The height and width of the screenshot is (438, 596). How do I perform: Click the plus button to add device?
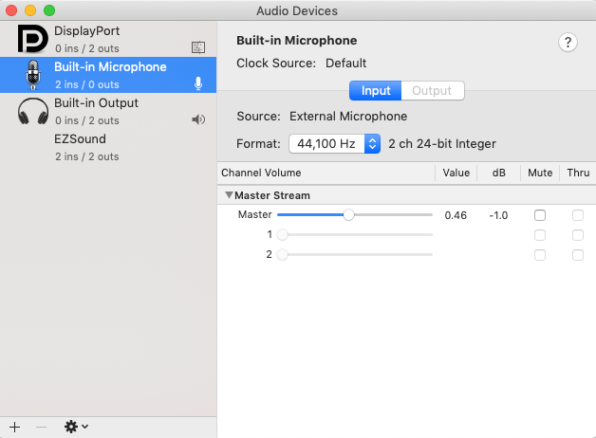(14, 427)
